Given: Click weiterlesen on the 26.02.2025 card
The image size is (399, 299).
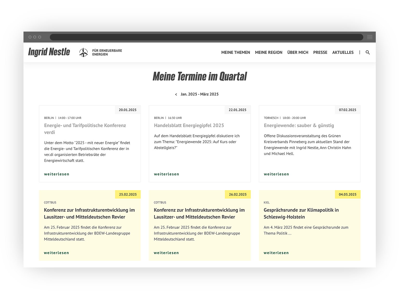Looking at the screenshot, I should coord(166,253).
